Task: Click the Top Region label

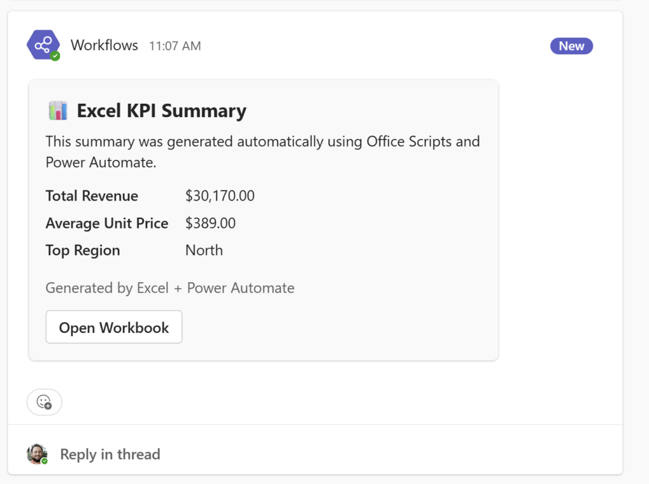Action: [82, 251]
